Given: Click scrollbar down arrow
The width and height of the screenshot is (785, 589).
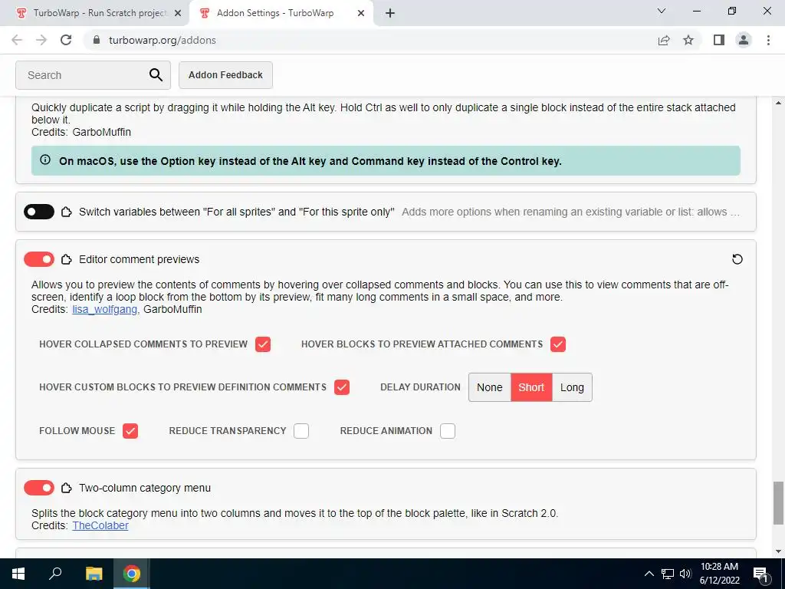Looking at the screenshot, I should pos(777,552).
